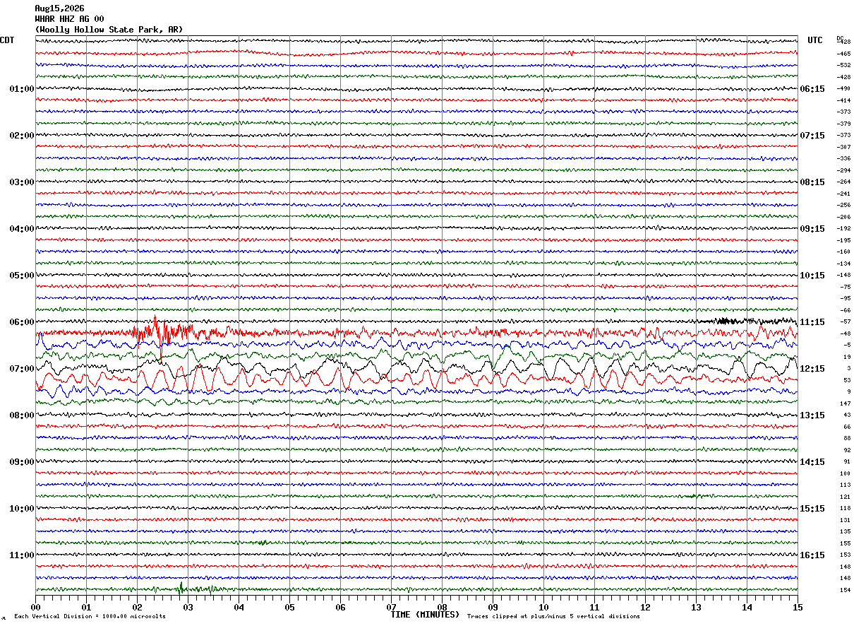Select the 09:15 UTC time label
The width and height of the screenshot is (854, 626).
[812, 229]
